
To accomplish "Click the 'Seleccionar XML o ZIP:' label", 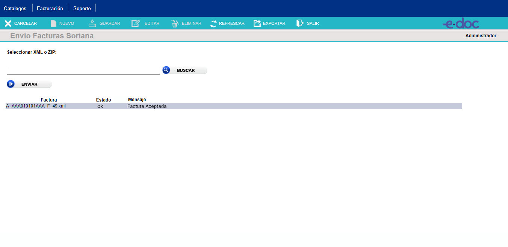I will [x=32, y=52].
